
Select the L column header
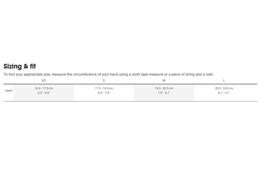(x=224, y=80)
